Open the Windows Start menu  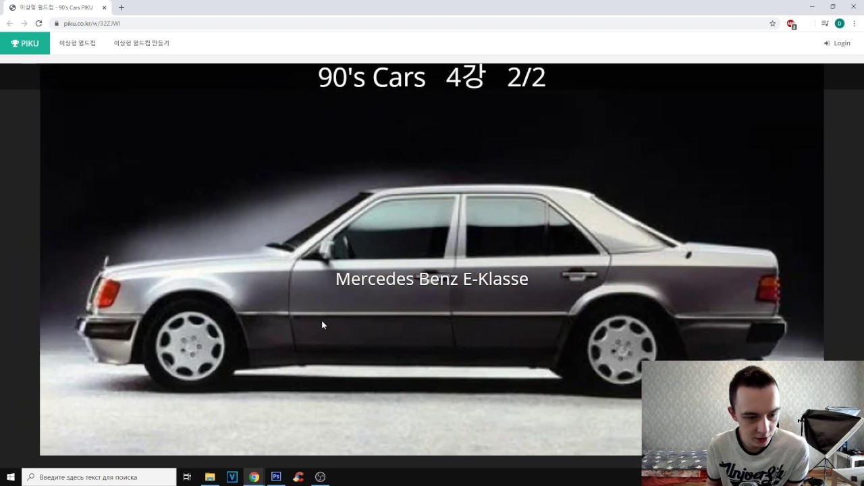[x=11, y=477]
